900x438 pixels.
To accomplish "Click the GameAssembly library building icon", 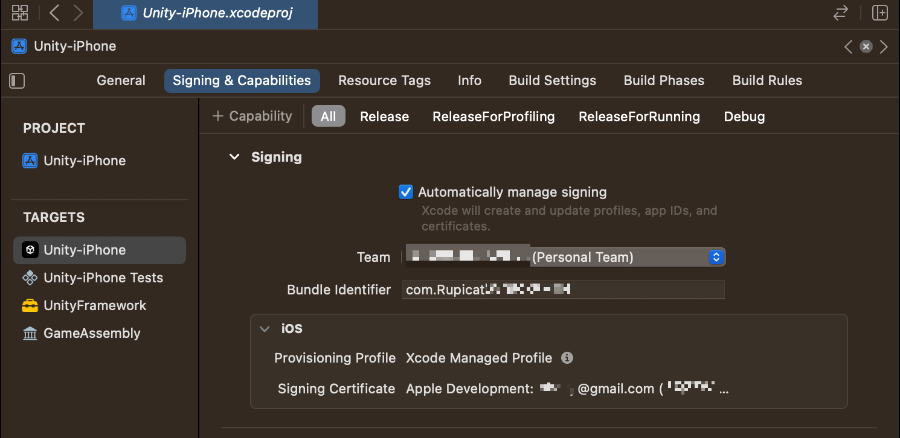I will (x=30, y=334).
